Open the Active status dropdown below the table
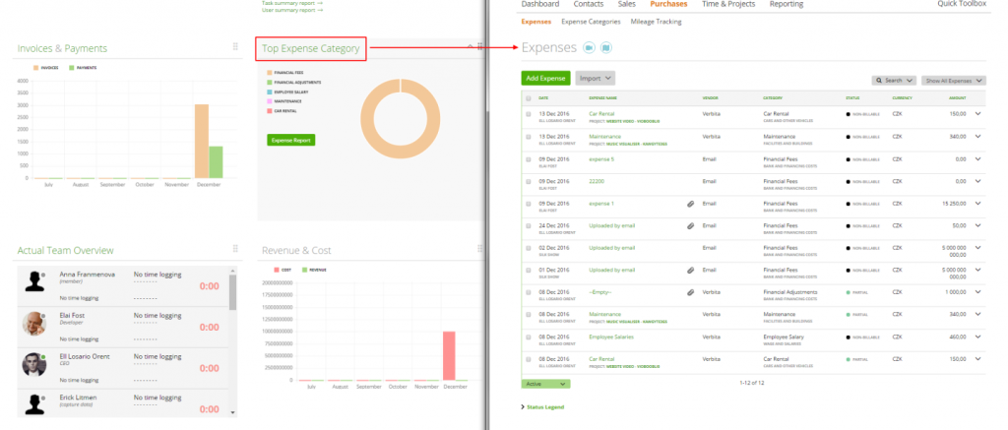This screenshot has height=430, width=1008. point(545,384)
